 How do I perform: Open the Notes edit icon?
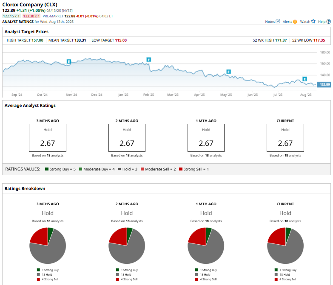click(278, 21)
